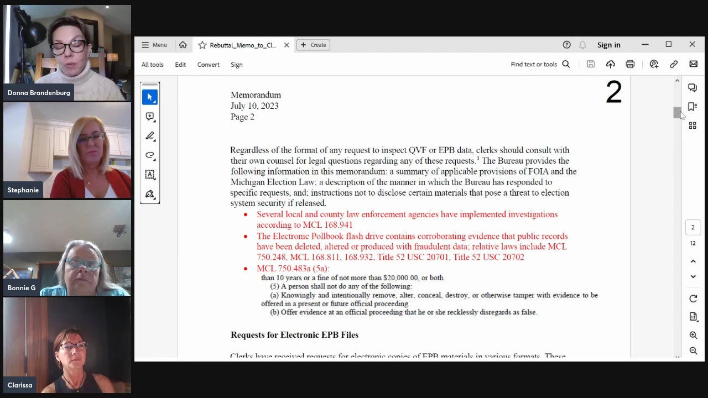The width and height of the screenshot is (708, 398).
Task: Click the upload to cloud icon
Action: coord(611,64)
